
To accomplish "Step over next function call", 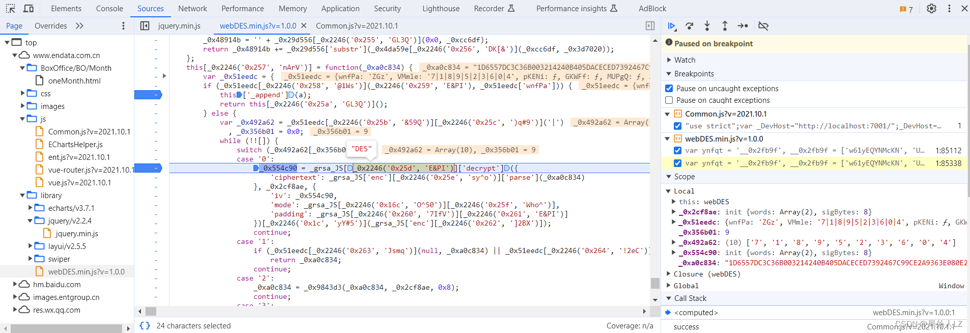I will 690,26.
